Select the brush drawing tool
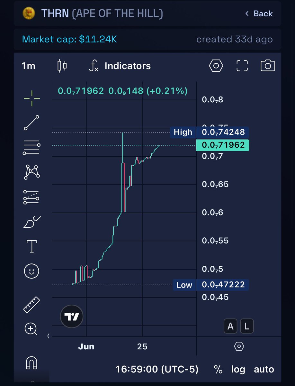The image size is (295, 386). pos(32,222)
